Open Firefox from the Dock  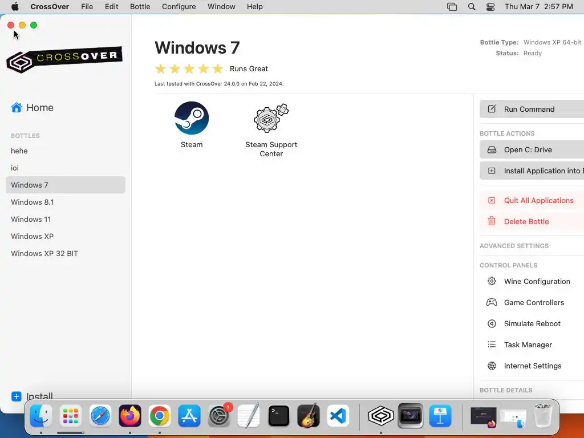[130, 416]
